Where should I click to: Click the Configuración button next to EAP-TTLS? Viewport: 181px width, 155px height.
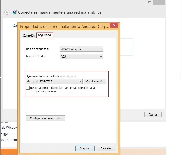(x=95, y=81)
